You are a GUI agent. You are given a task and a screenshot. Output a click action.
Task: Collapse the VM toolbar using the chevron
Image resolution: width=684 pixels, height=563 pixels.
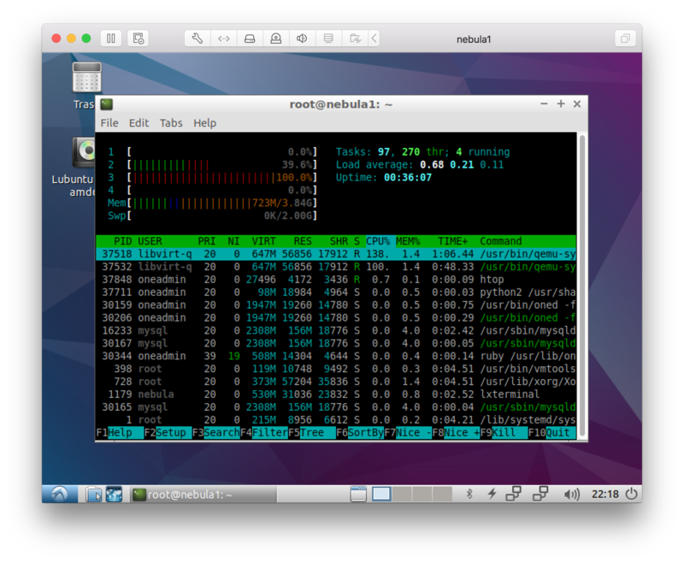(x=374, y=38)
